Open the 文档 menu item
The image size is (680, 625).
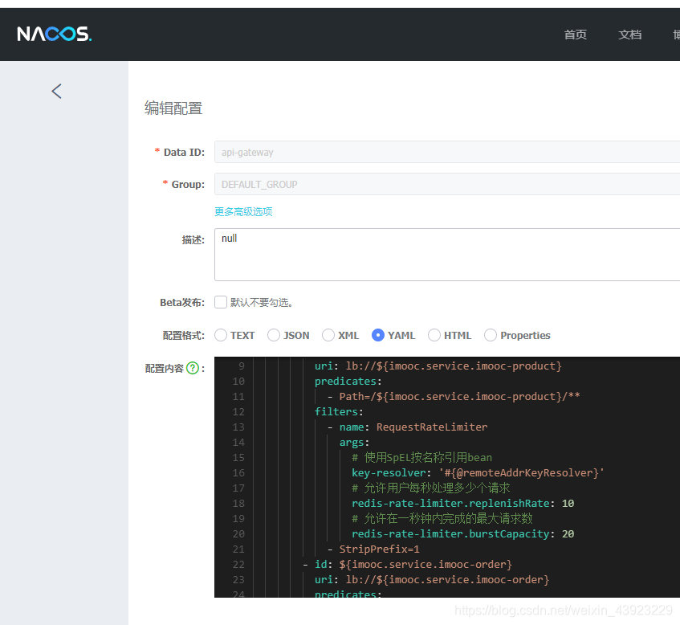[x=629, y=35]
